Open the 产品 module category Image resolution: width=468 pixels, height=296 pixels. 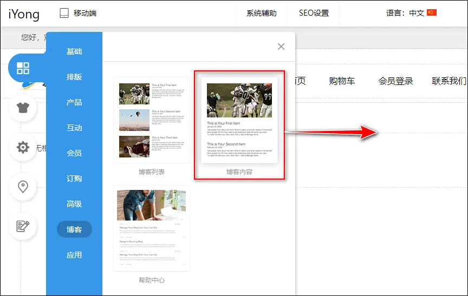point(74,102)
